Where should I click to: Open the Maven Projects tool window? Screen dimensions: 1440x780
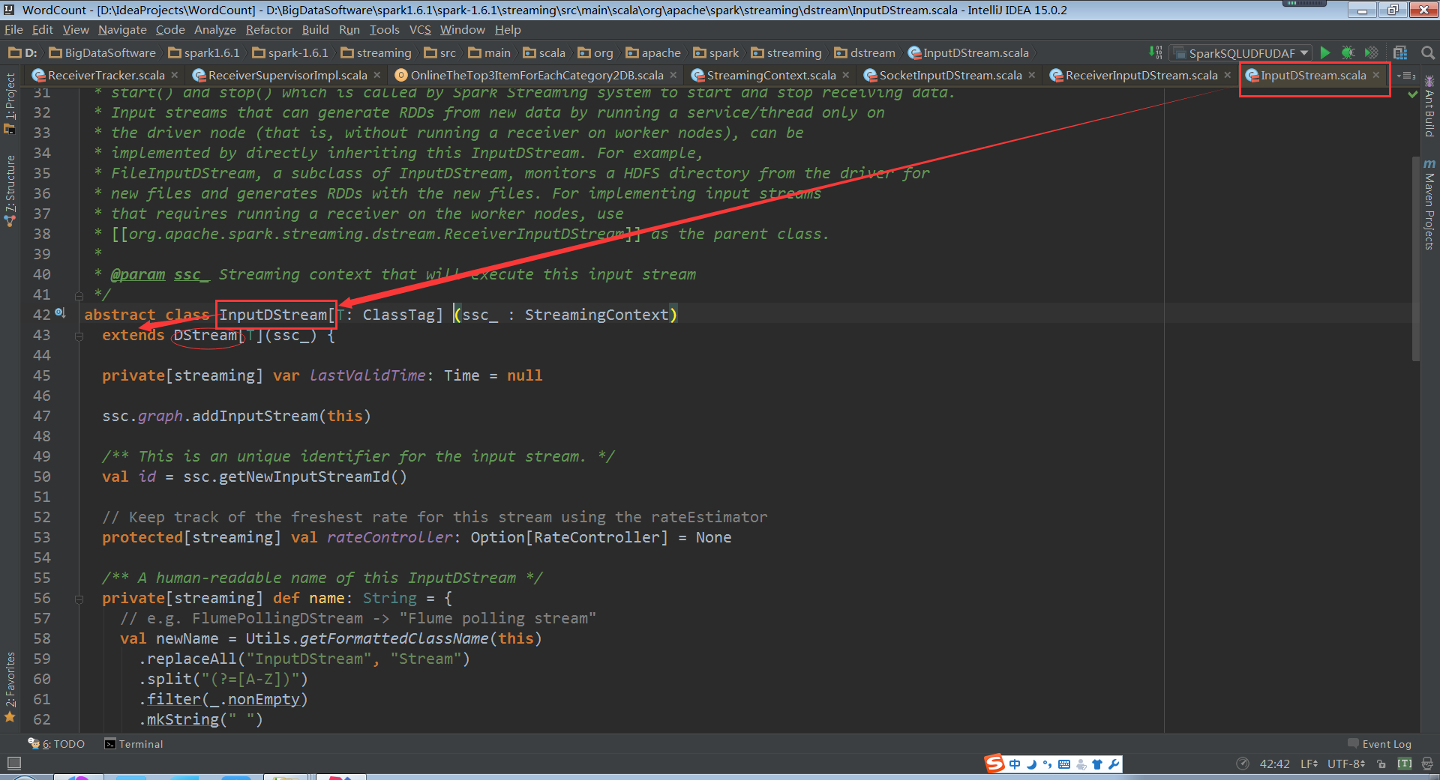[x=1429, y=205]
